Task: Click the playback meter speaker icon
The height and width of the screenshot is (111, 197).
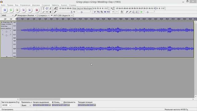Action: pyautogui.click(x=112, y=8)
